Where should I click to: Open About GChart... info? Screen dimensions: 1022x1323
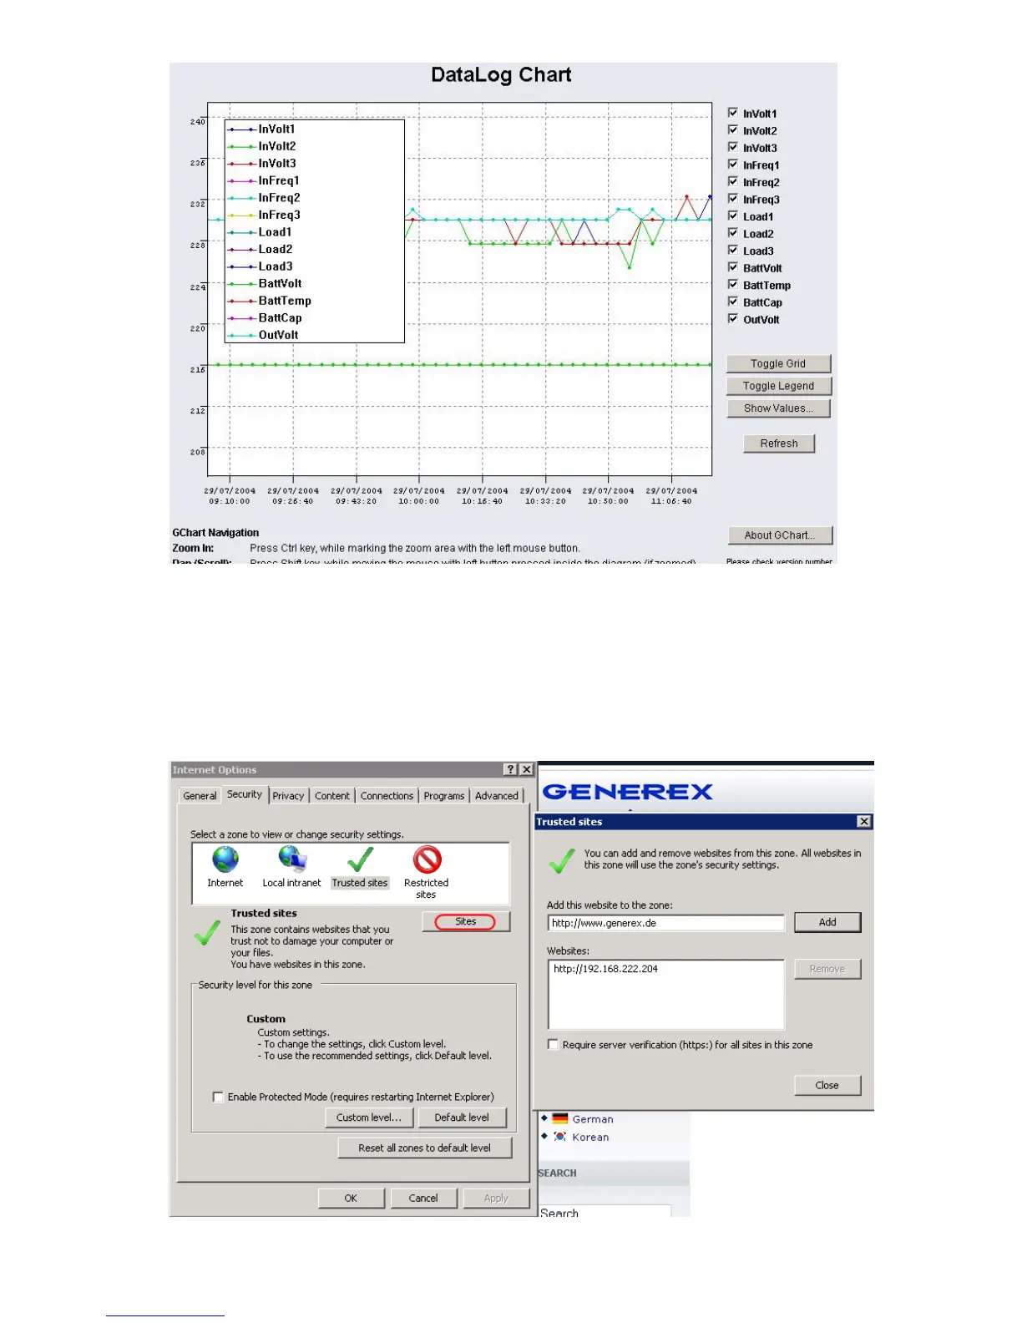click(x=780, y=535)
